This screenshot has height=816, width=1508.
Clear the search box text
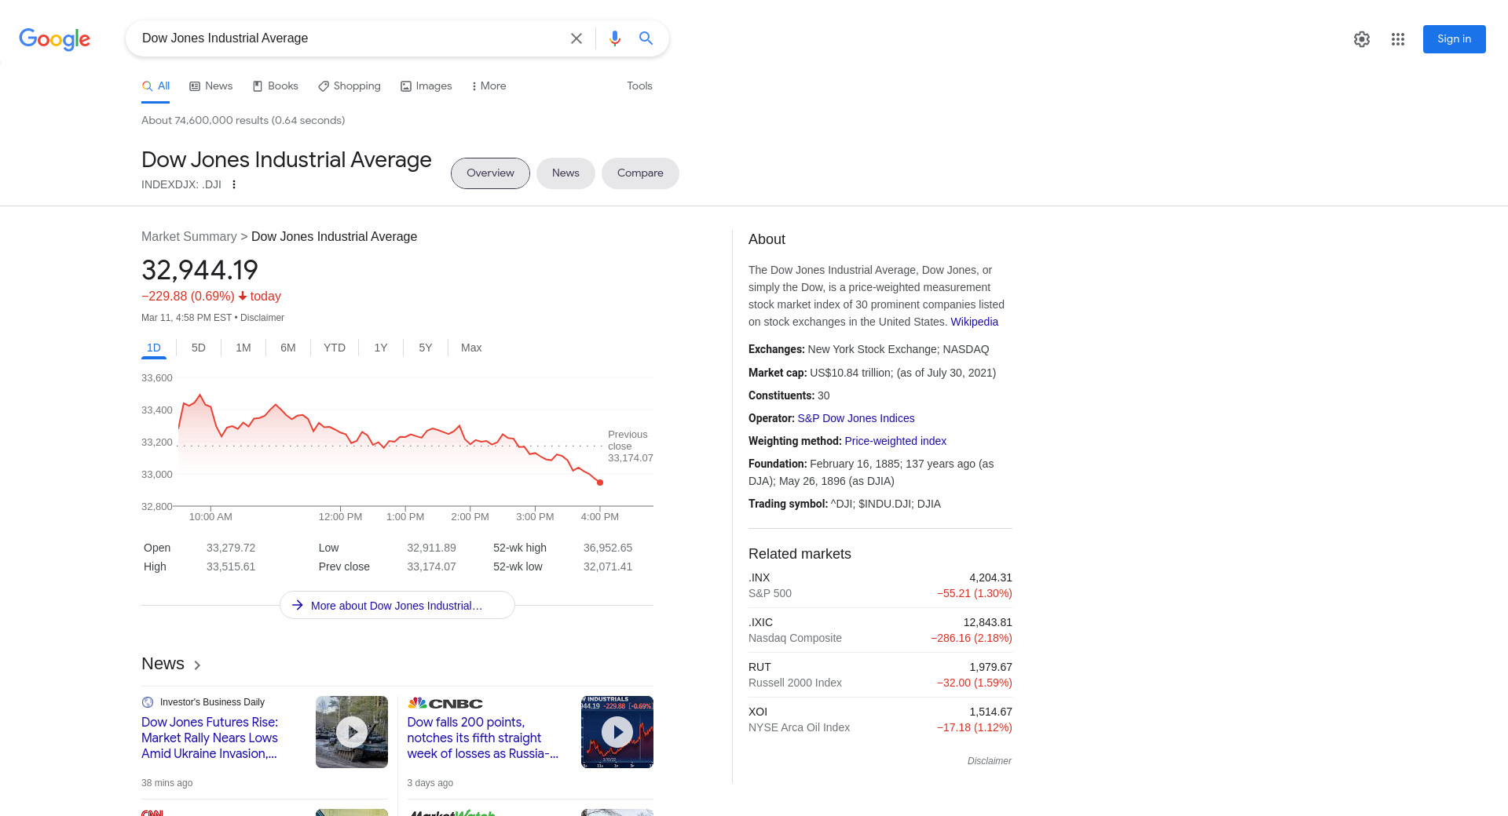pyautogui.click(x=576, y=38)
